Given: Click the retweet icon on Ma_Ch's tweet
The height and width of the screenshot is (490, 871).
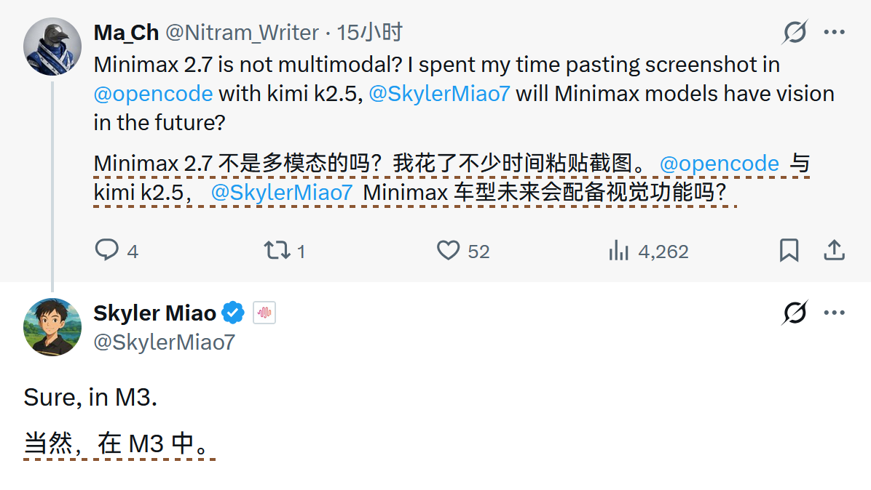Looking at the screenshot, I should click(x=276, y=251).
